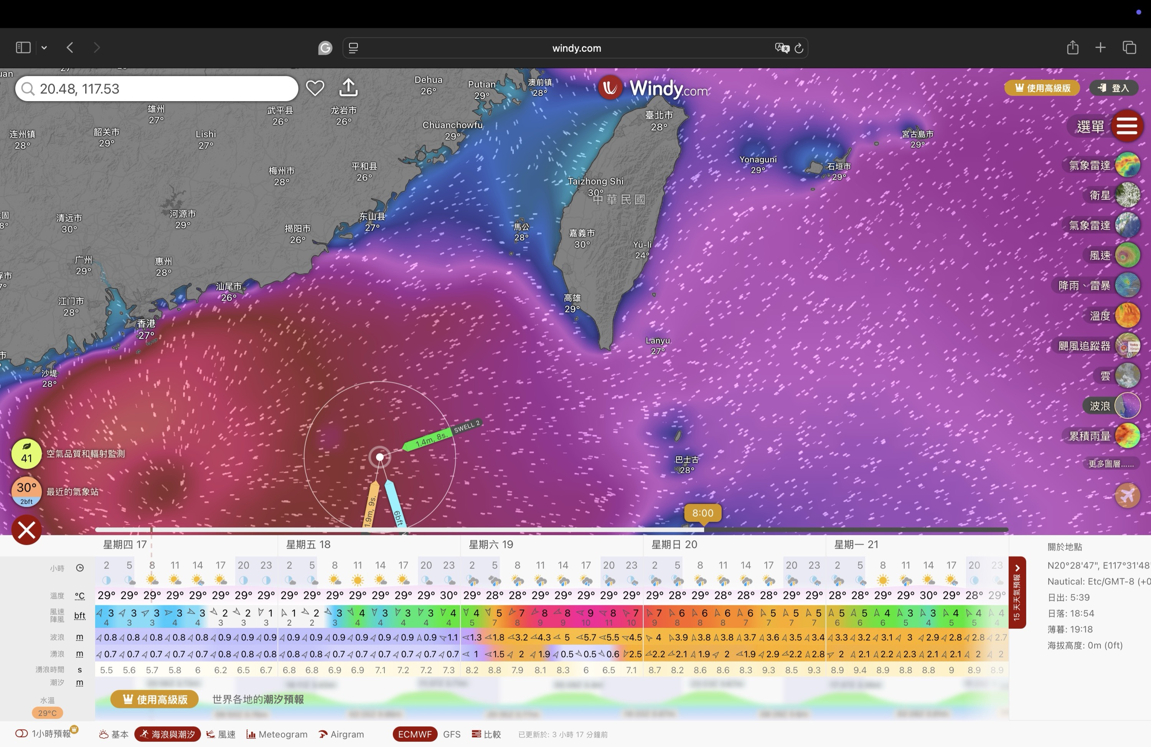Open the Typhoon tracker layer icon
1151x747 pixels.
[x=1127, y=346]
